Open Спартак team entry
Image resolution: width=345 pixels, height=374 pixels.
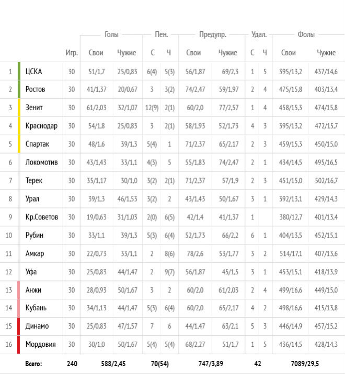click(37, 144)
